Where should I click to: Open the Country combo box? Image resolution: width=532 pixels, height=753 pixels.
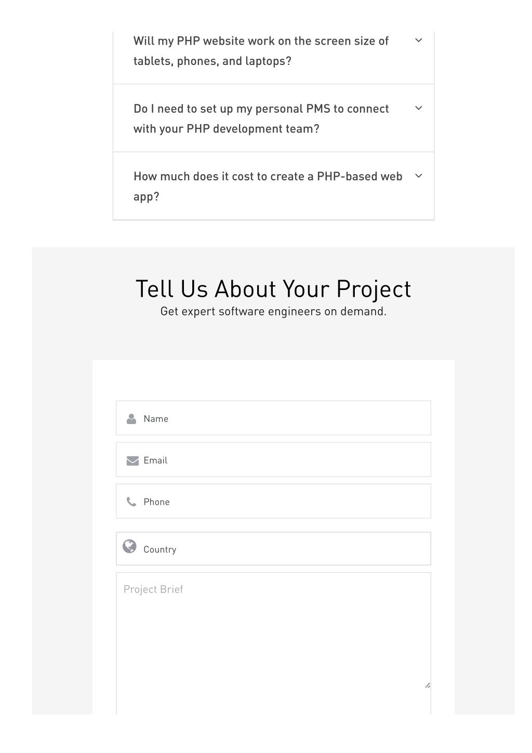[x=273, y=548]
